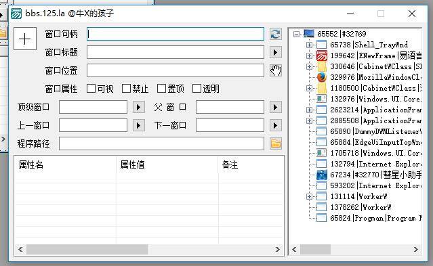Click the blue icon for 67234 #32770
Image resolution: width=433 pixels, height=266 pixels.
pos(321,175)
